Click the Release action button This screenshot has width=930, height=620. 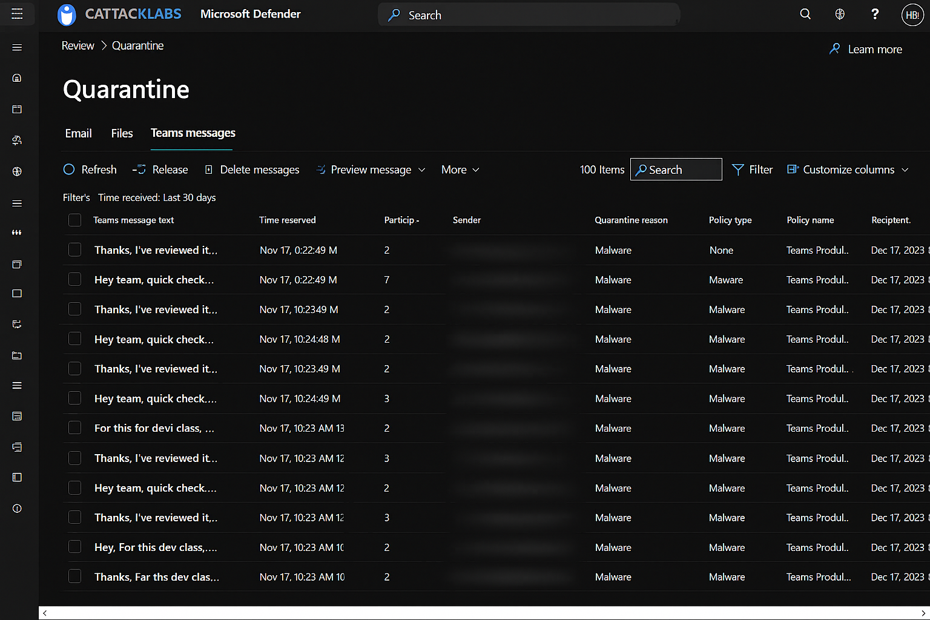point(160,170)
